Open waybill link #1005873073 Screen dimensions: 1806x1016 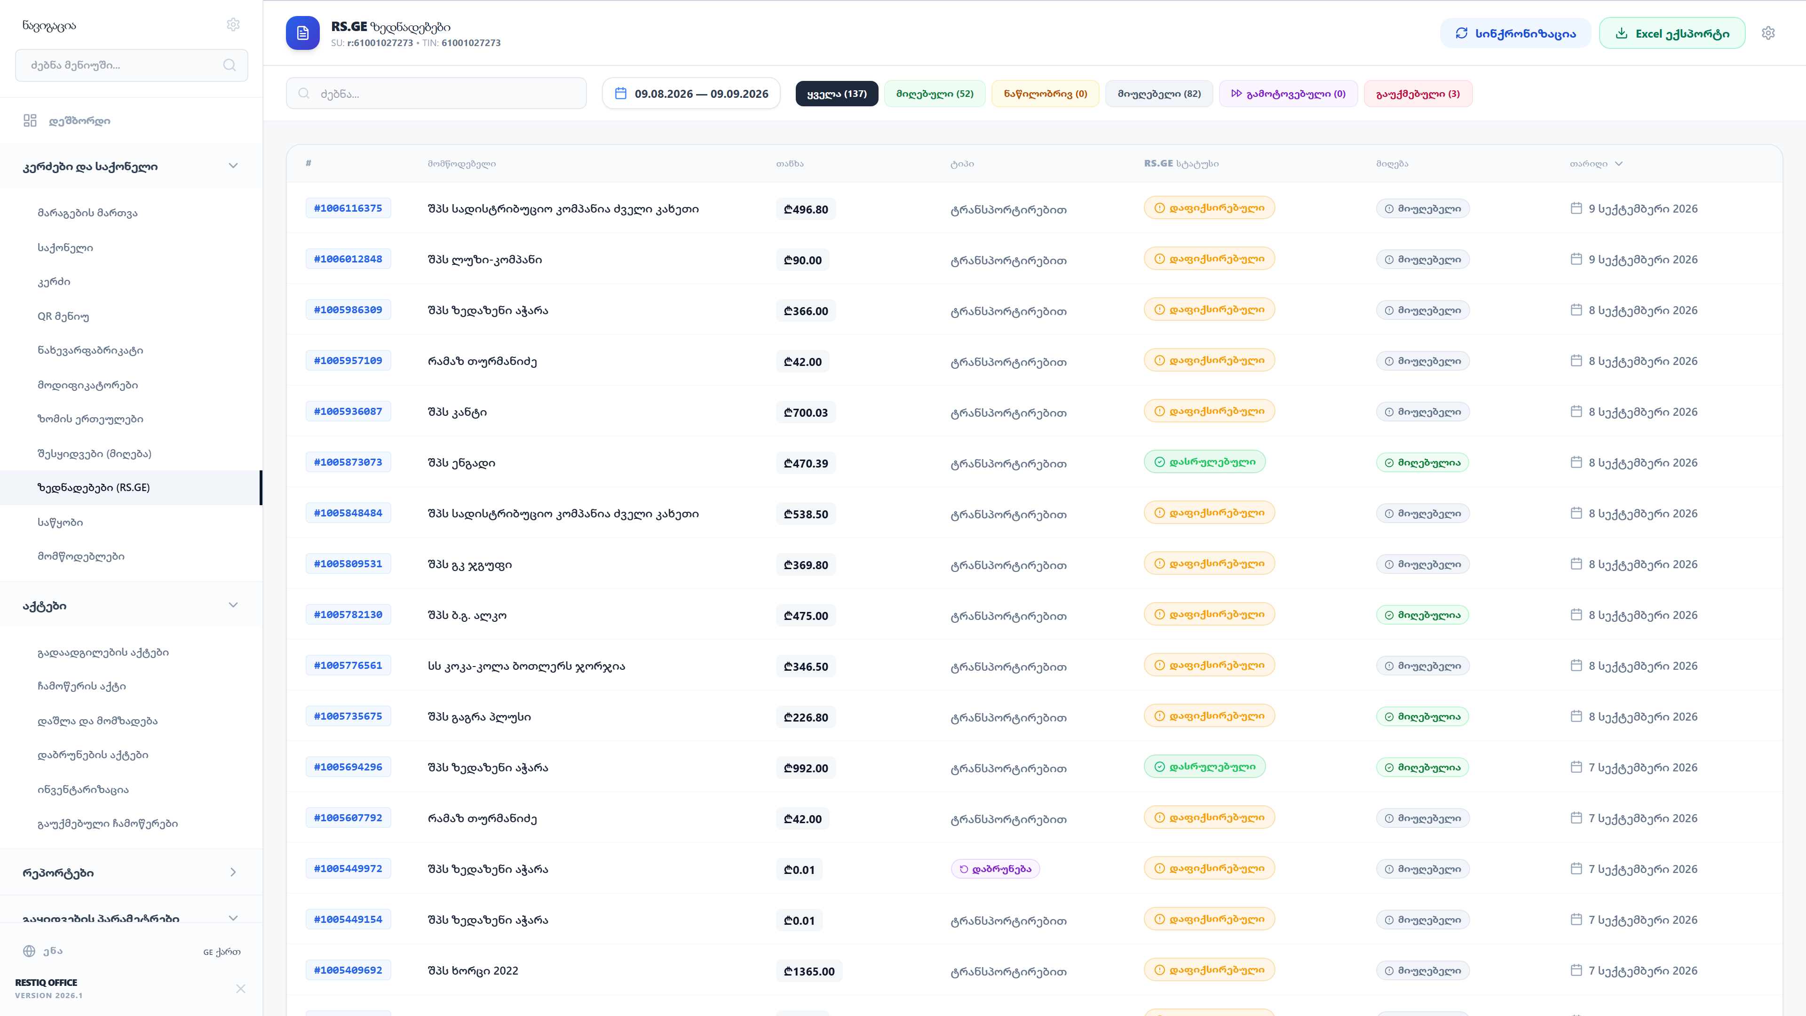click(x=348, y=462)
